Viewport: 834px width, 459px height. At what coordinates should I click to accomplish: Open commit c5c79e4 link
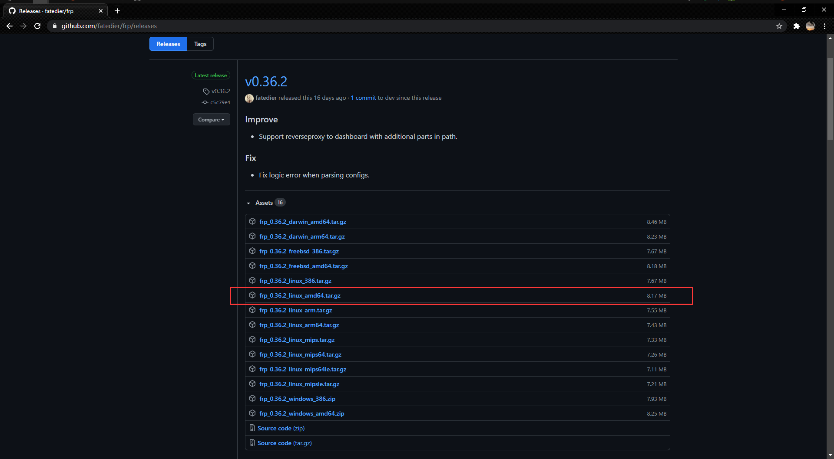click(220, 102)
